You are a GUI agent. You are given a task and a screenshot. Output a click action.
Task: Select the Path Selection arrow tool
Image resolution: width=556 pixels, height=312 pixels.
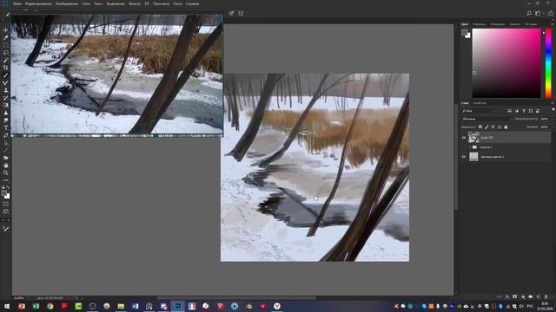tap(6, 143)
